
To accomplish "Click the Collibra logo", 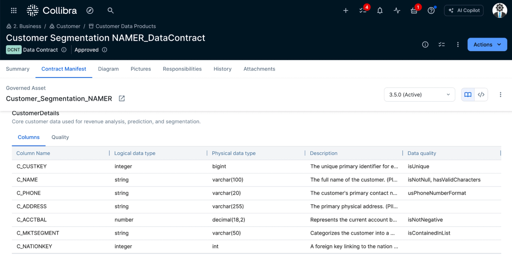I will [x=52, y=11].
